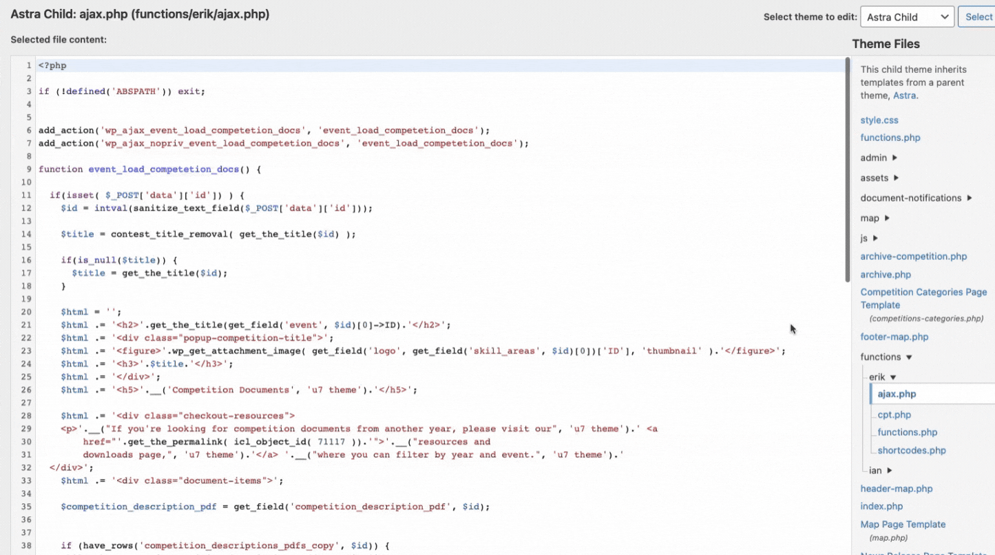Click the code editor vertical scrollbar
The image size is (995, 555).
(848, 170)
